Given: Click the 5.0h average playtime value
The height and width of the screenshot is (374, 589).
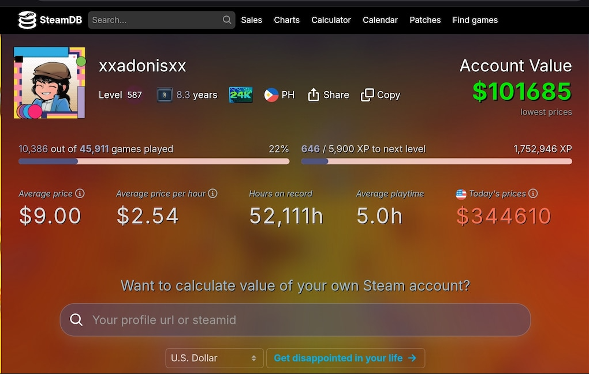Looking at the screenshot, I should coord(379,216).
